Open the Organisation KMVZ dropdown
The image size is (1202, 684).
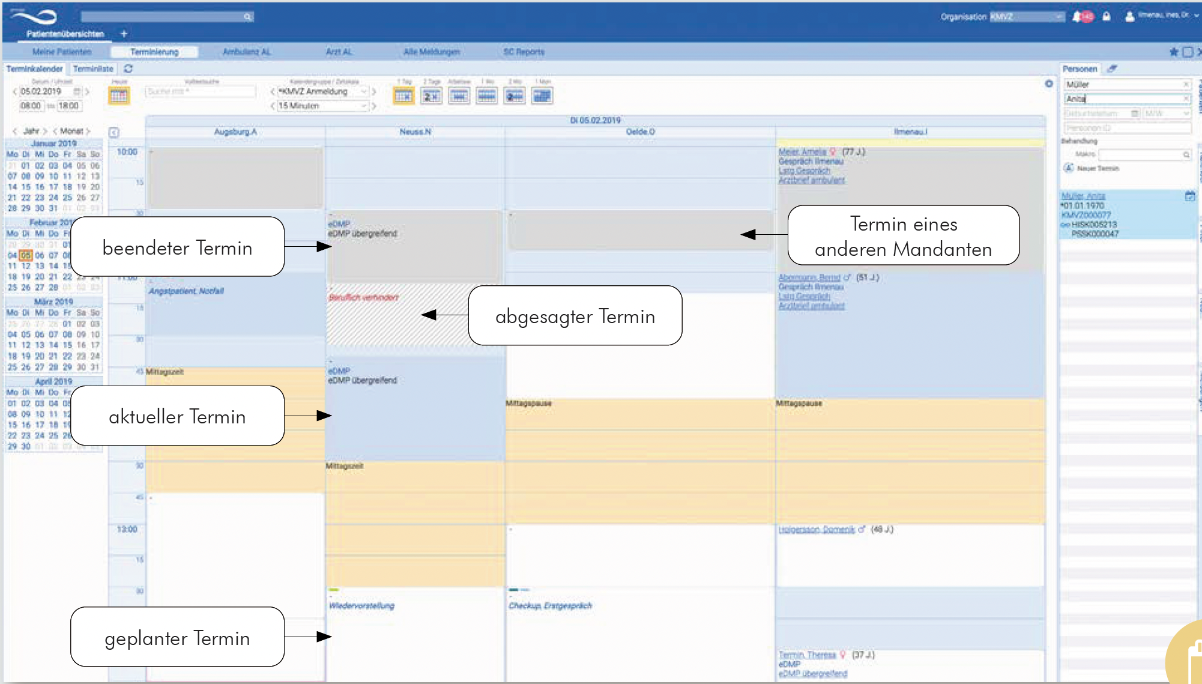click(1026, 17)
